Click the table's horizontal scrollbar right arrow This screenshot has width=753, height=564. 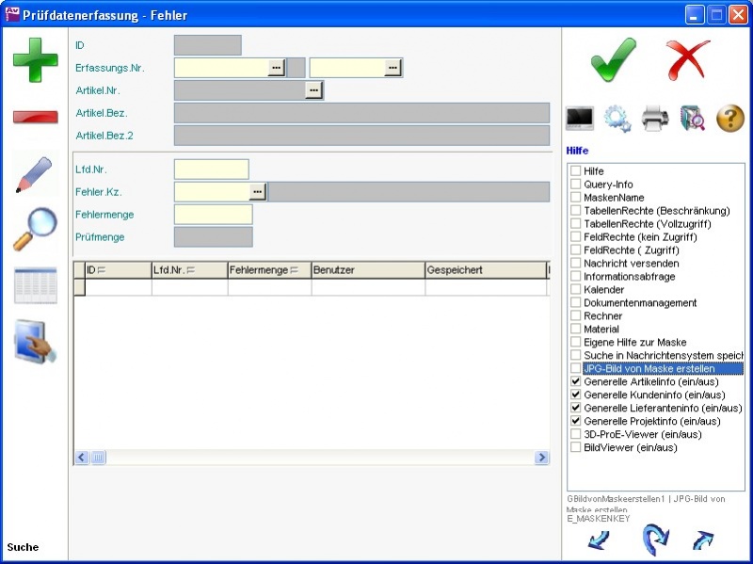pos(542,458)
